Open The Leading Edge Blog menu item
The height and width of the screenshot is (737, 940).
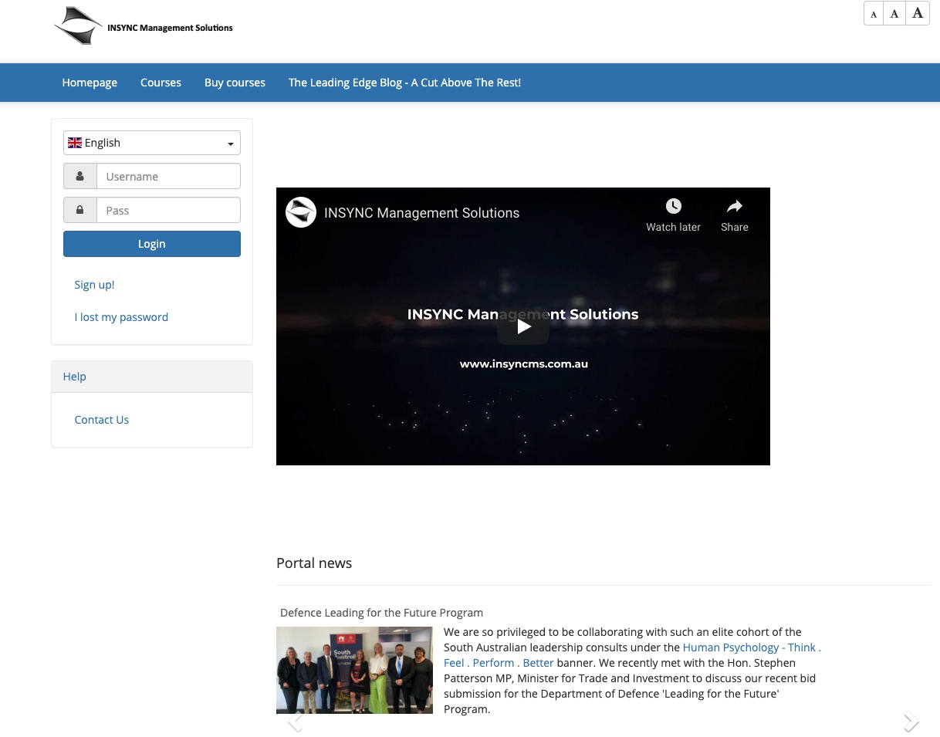point(404,83)
